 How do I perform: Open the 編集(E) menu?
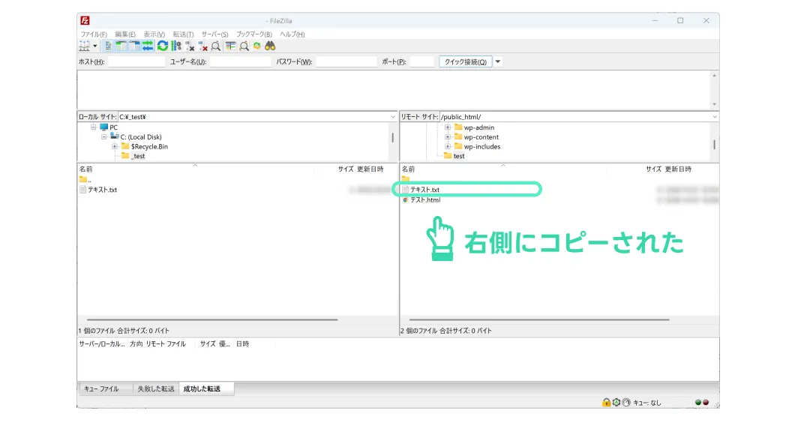pos(125,34)
